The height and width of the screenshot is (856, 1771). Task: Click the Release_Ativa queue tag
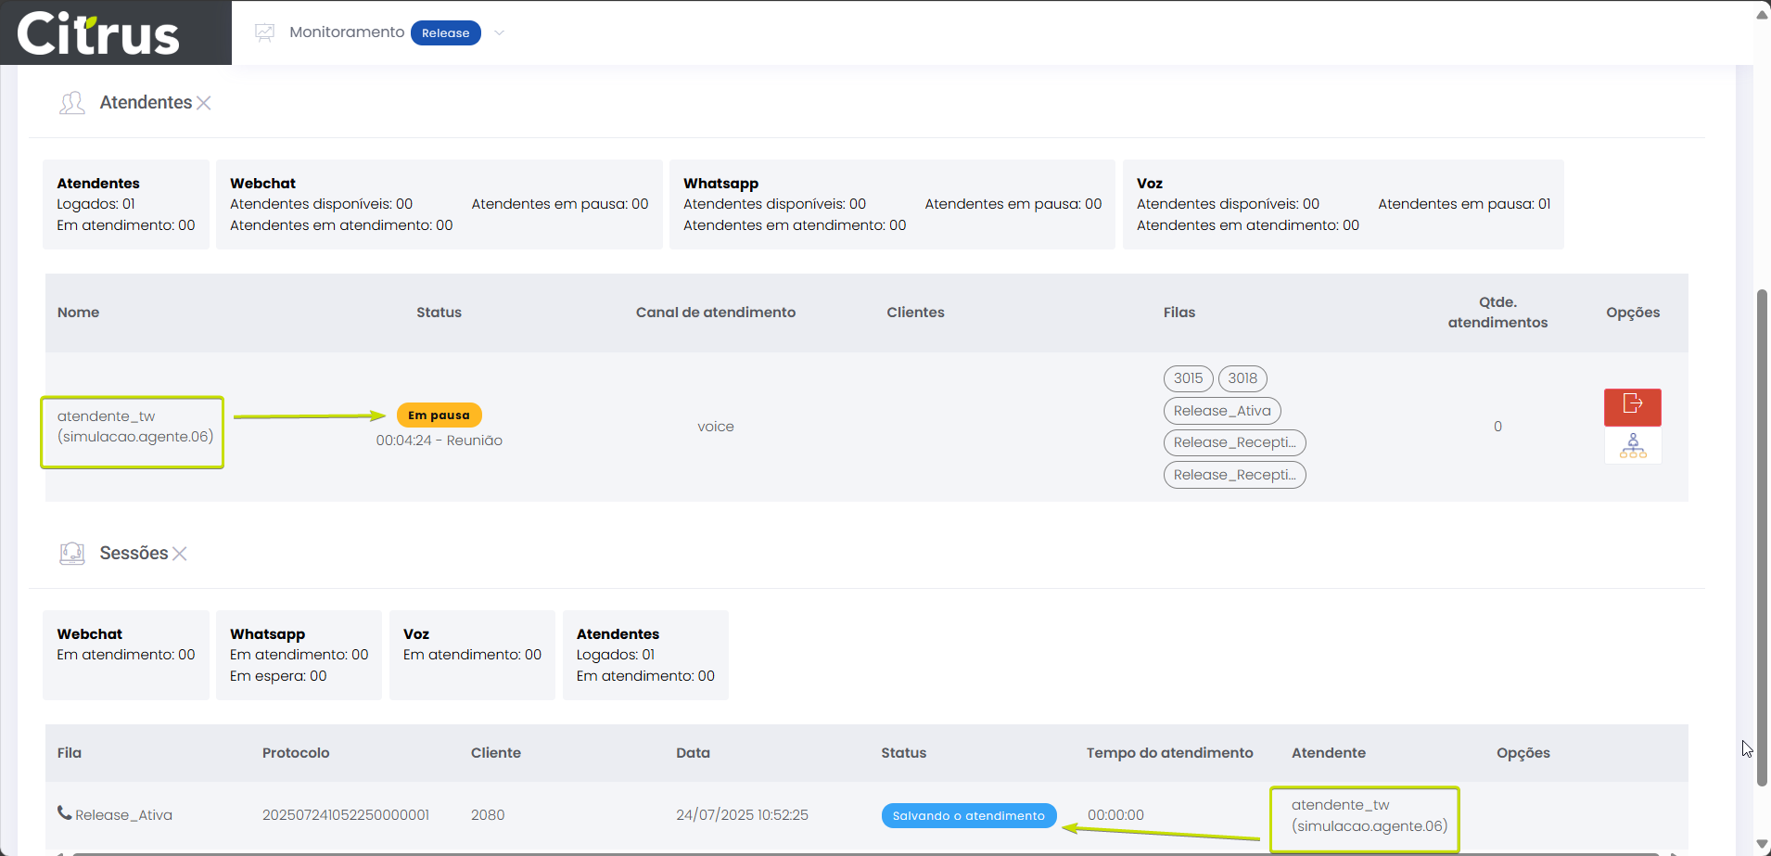pyautogui.click(x=1221, y=411)
